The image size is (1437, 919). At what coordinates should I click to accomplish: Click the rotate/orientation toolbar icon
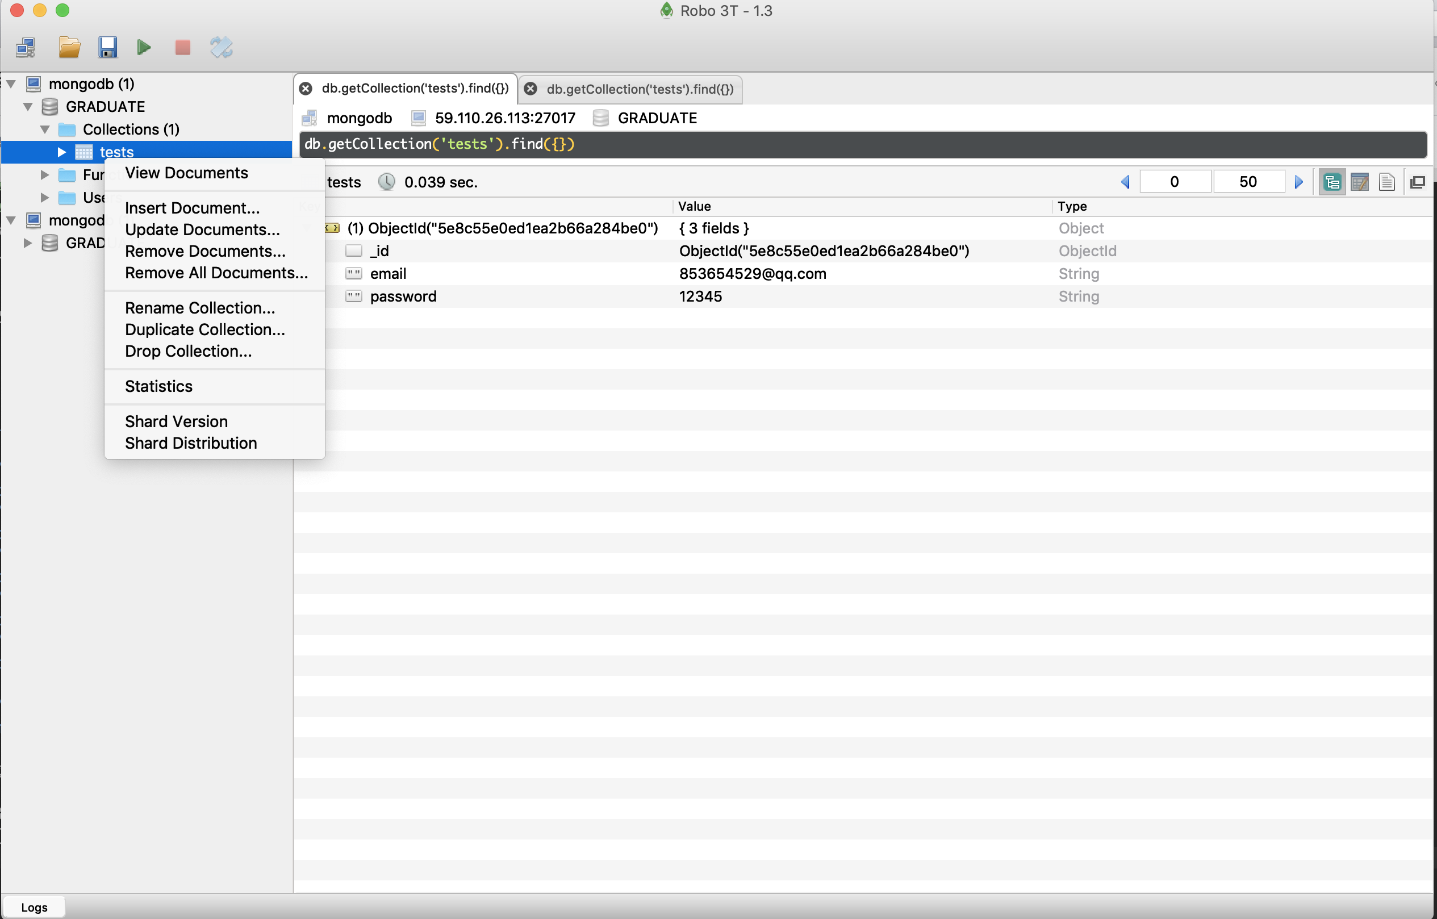[221, 47]
